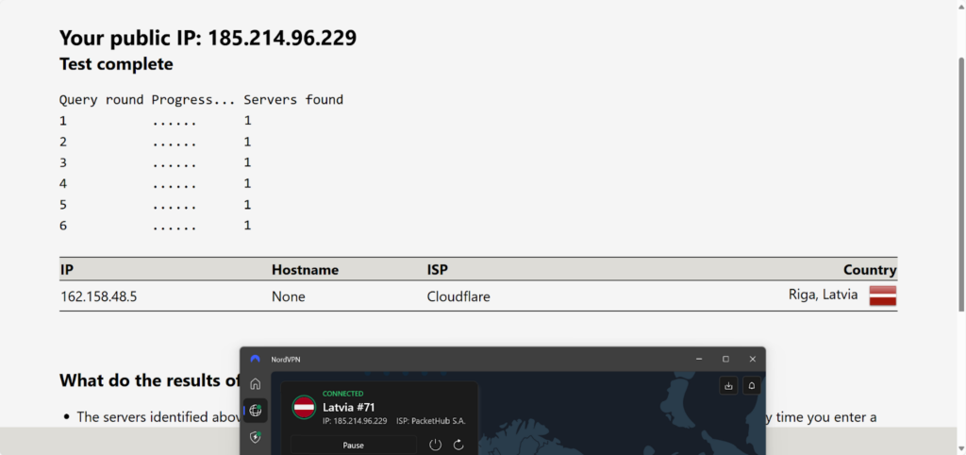The width and height of the screenshot is (966, 455).
Task: Click the NordVPN logo in title bar
Action: [x=255, y=359]
